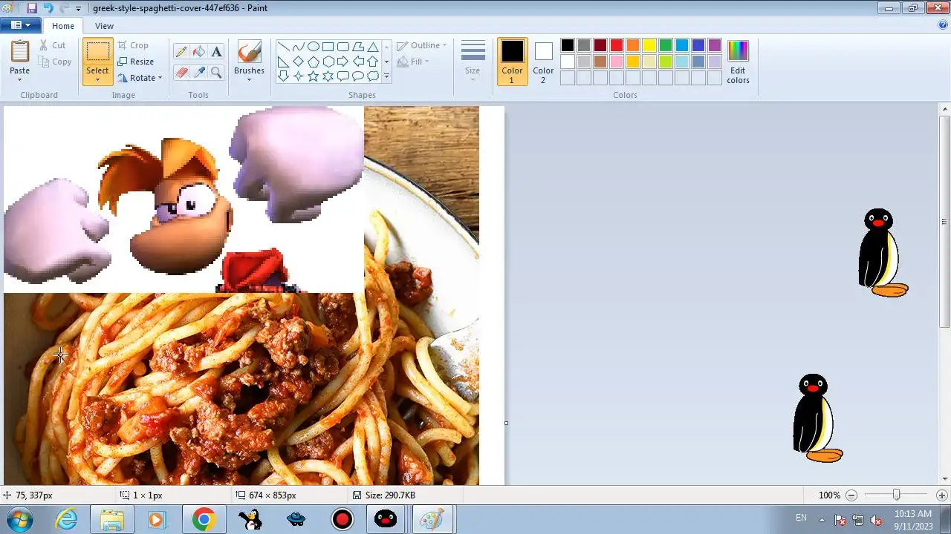
Task: Switch to the View ribbon tab
Action: point(104,26)
